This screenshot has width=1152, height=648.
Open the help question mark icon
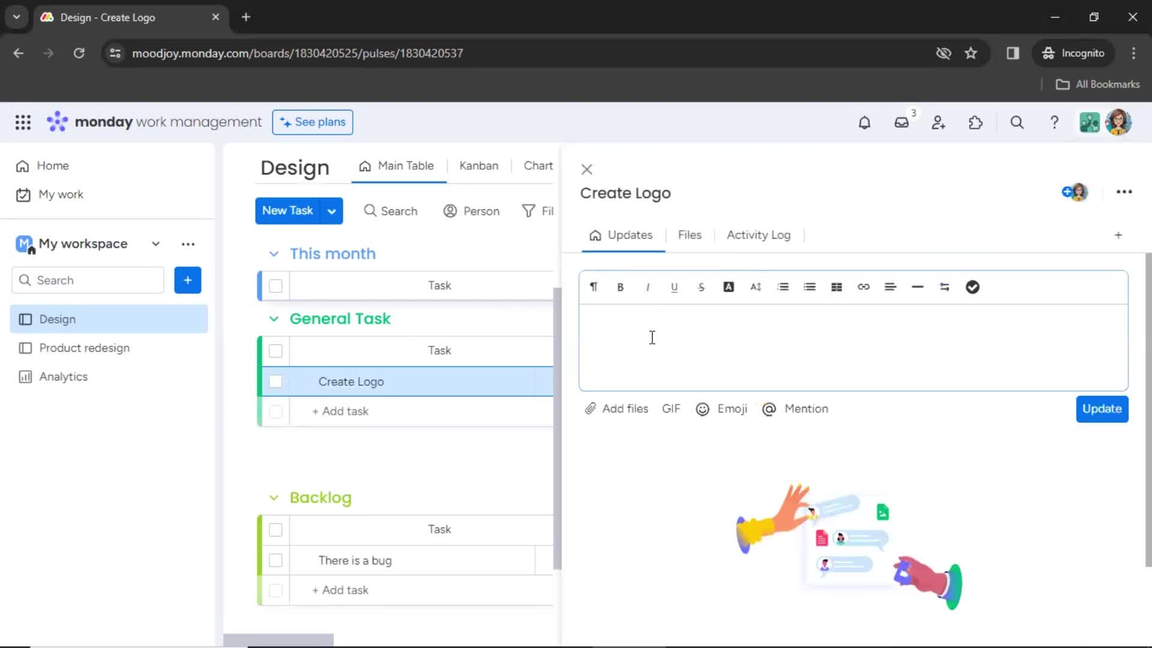click(x=1054, y=122)
